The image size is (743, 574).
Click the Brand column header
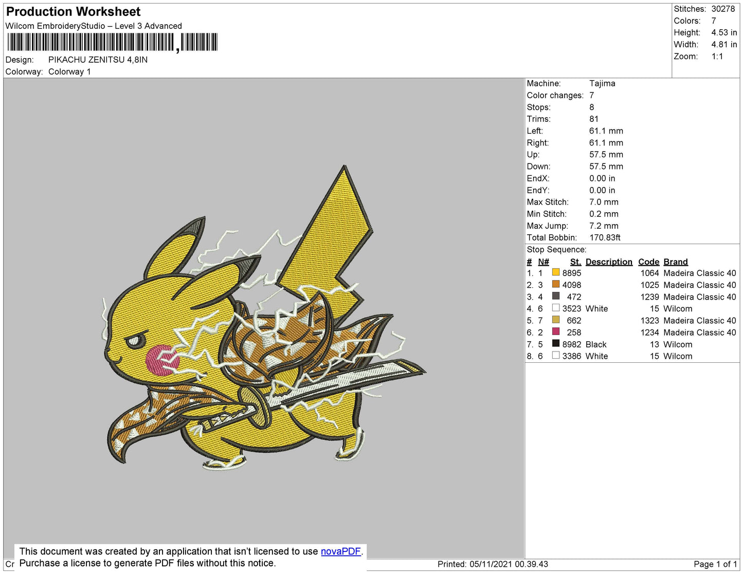[x=675, y=262]
